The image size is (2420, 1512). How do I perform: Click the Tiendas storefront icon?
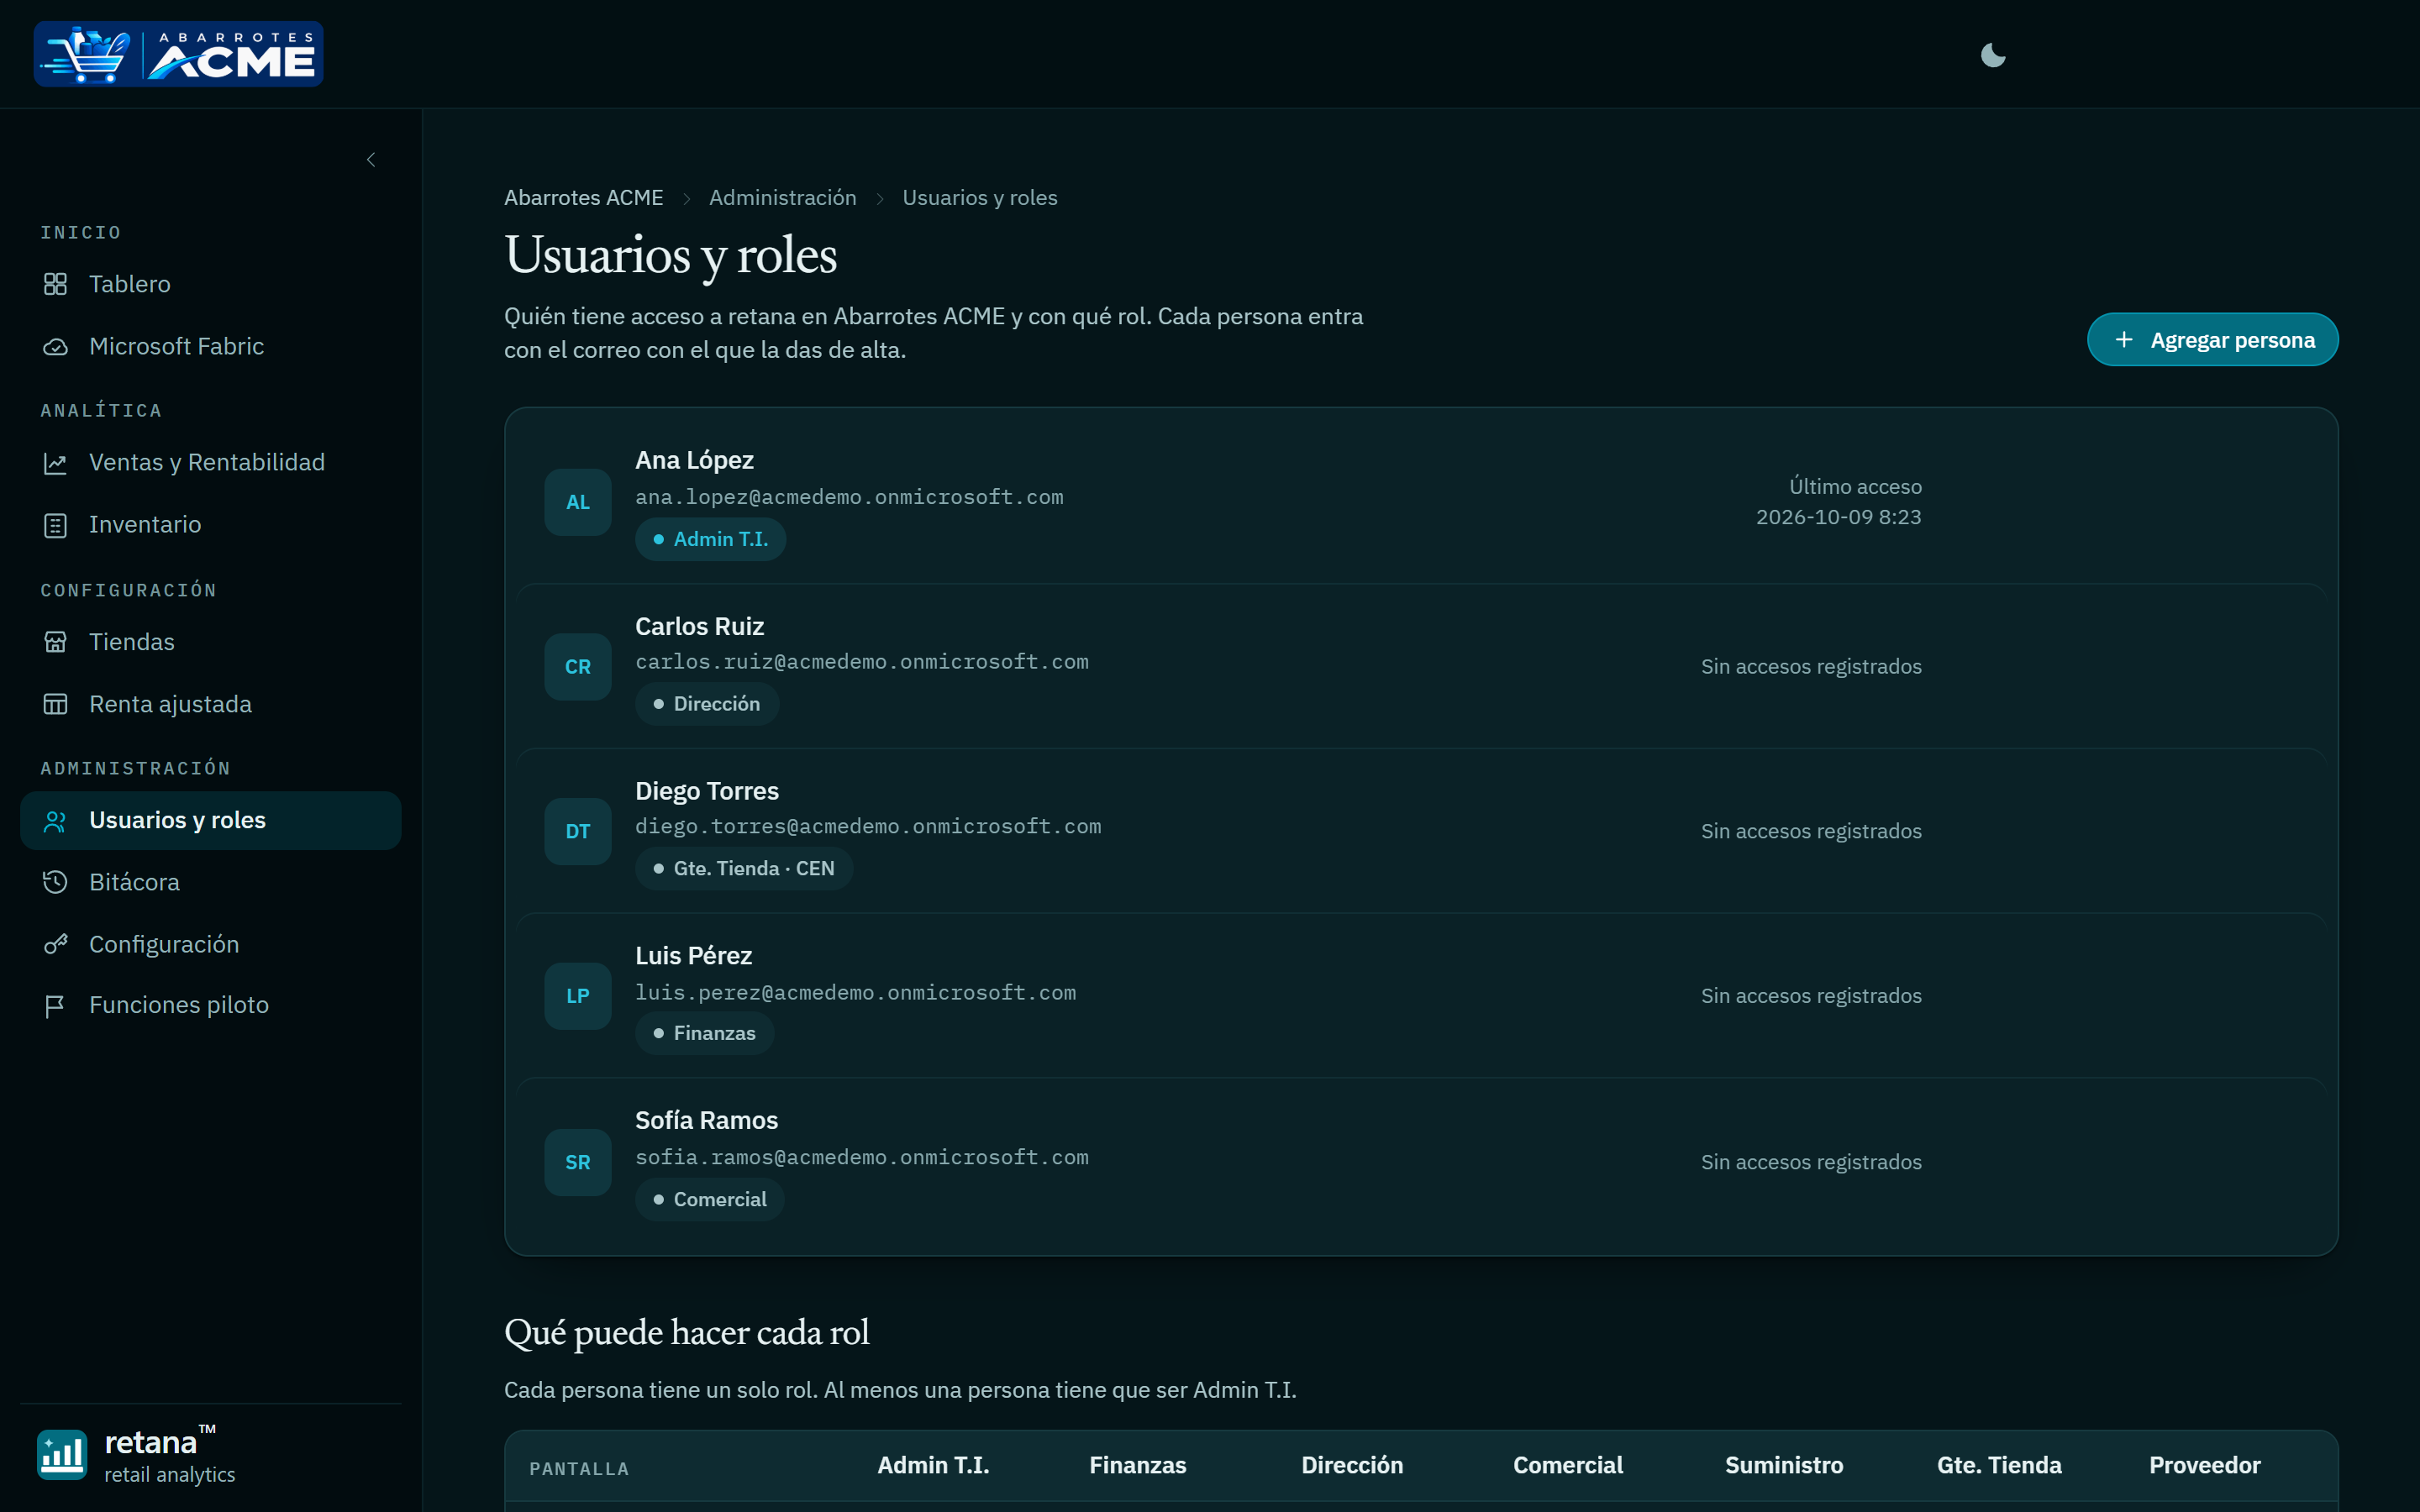55,642
